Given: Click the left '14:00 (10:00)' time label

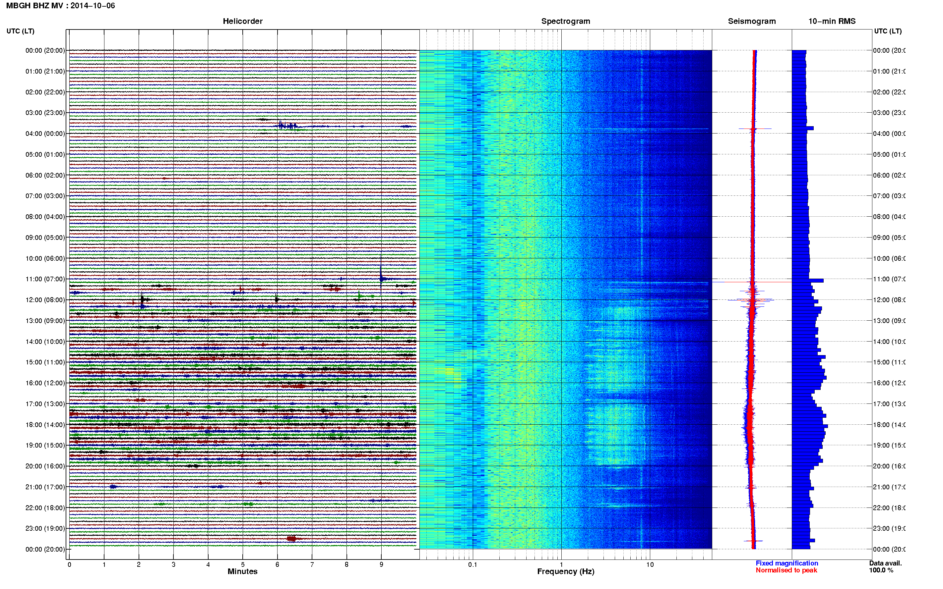Looking at the screenshot, I should tap(45, 342).
